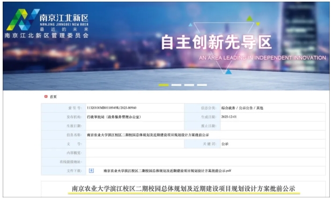
Task: Click the 索引号 label cell
Action: [64, 108]
